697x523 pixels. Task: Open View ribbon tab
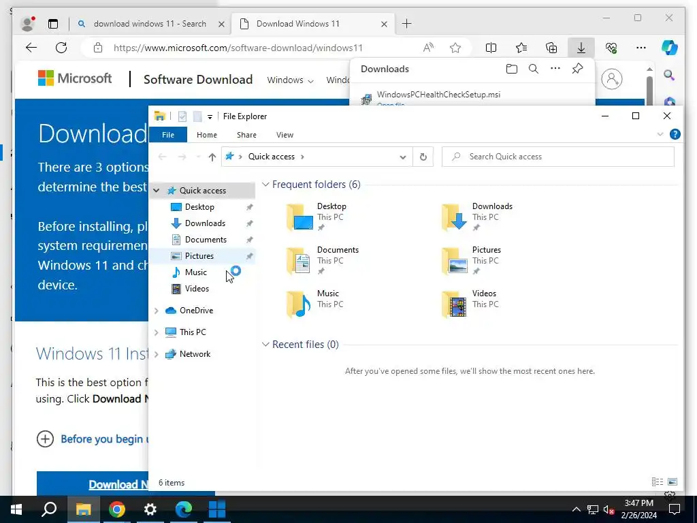(x=285, y=135)
